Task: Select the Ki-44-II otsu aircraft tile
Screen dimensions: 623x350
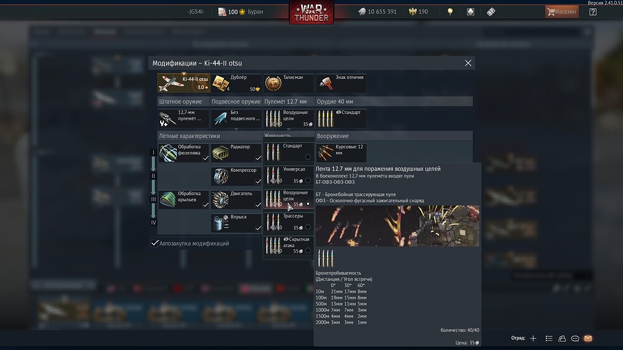Action: point(183,83)
